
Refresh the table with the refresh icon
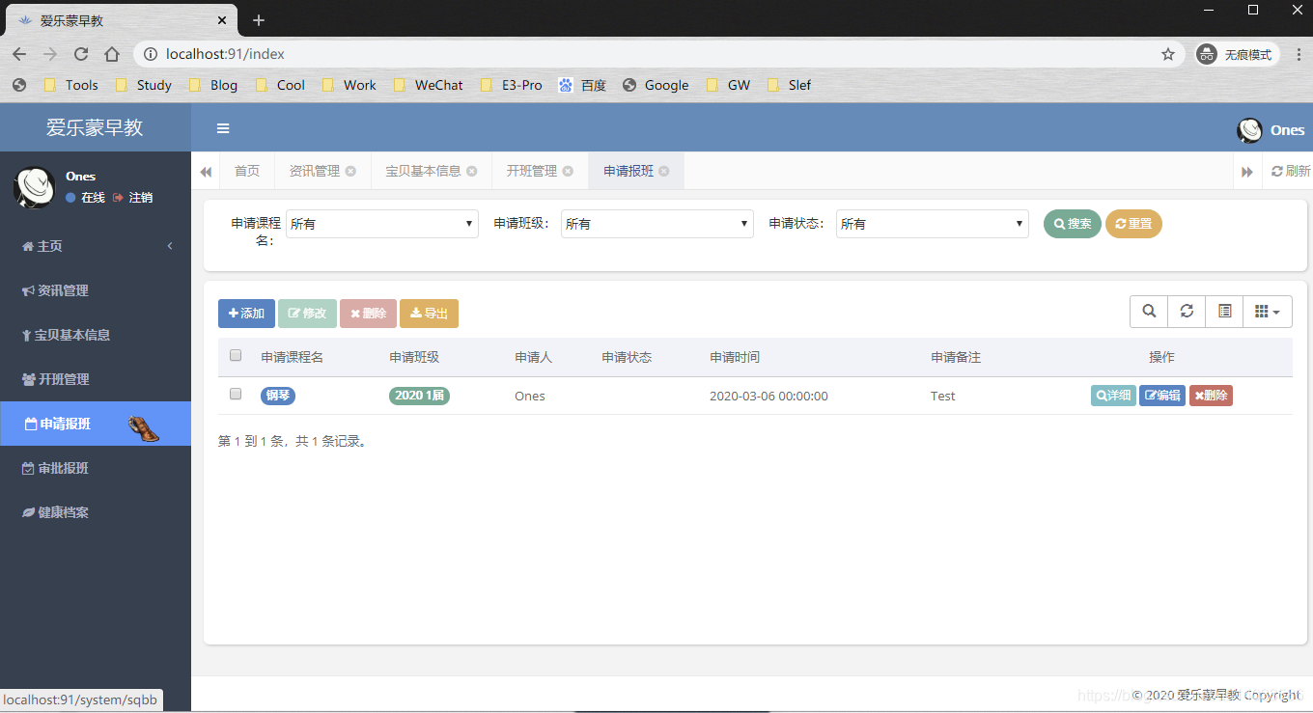[1187, 312]
